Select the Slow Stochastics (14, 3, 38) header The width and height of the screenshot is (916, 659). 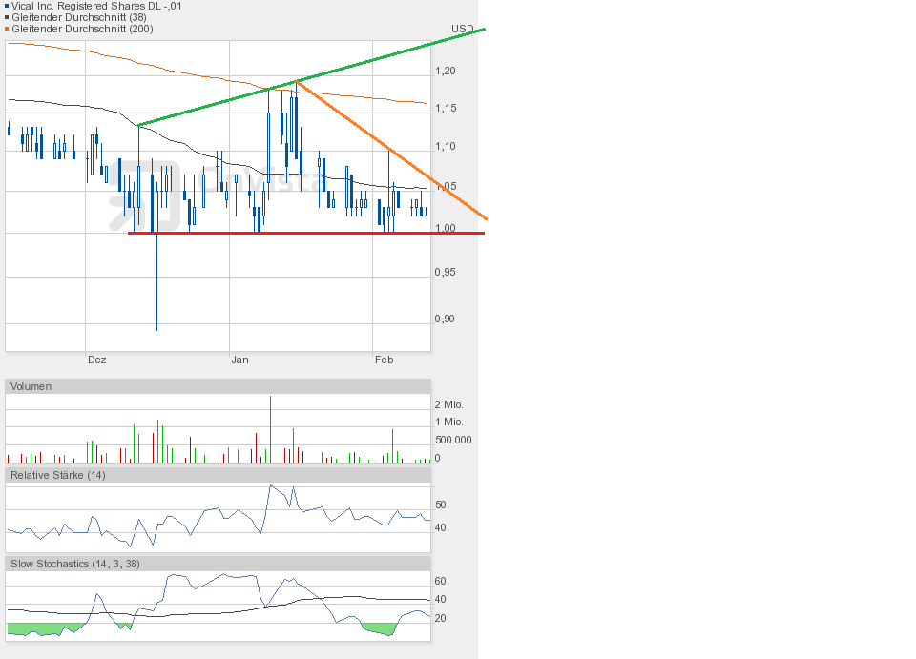(75, 564)
